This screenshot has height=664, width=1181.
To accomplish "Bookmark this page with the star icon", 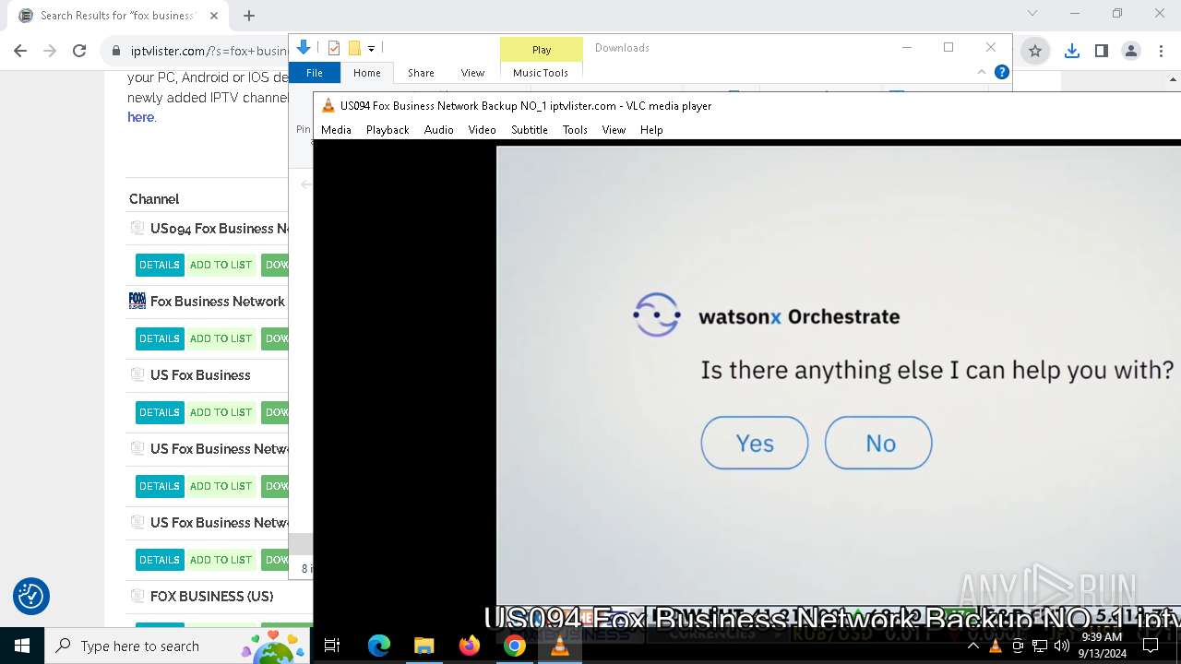I will (x=1035, y=51).
